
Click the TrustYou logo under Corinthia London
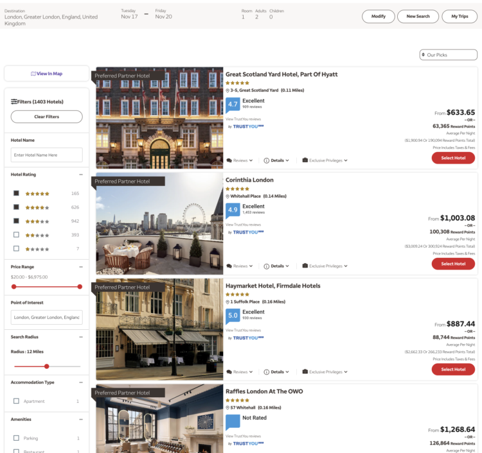tap(248, 232)
